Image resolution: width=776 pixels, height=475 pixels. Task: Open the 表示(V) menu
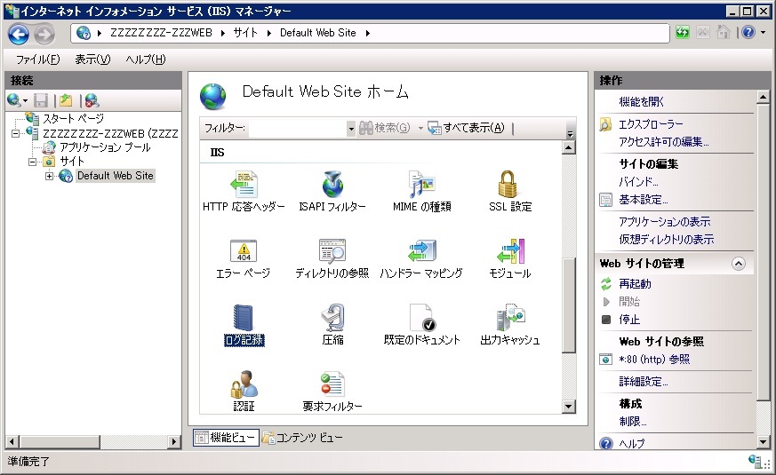[x=92, y=59]
